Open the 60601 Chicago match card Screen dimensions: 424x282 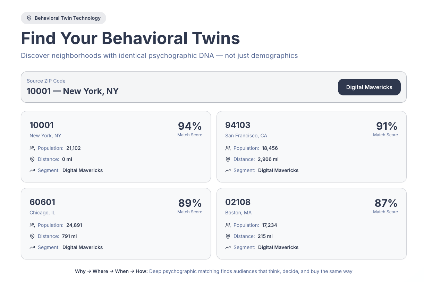point(116,224)
